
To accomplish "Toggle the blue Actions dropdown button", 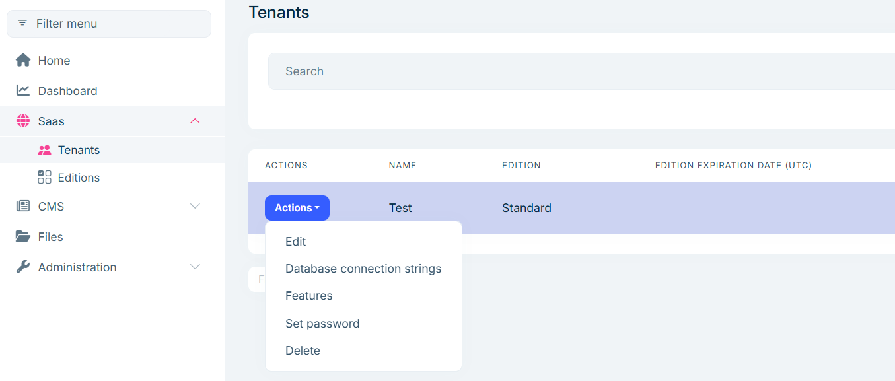I will coord(297,208).
